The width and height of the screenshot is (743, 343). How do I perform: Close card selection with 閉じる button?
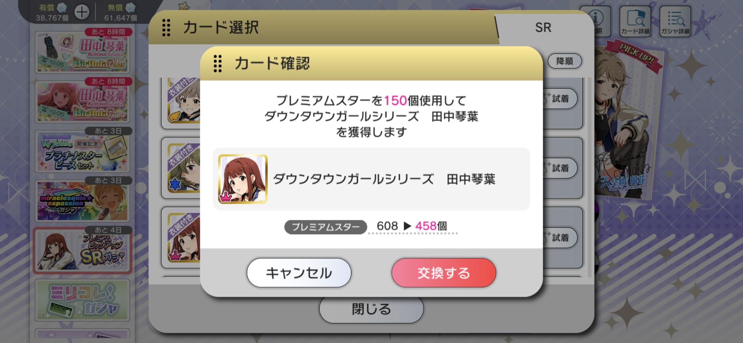[x=371, y=309]
